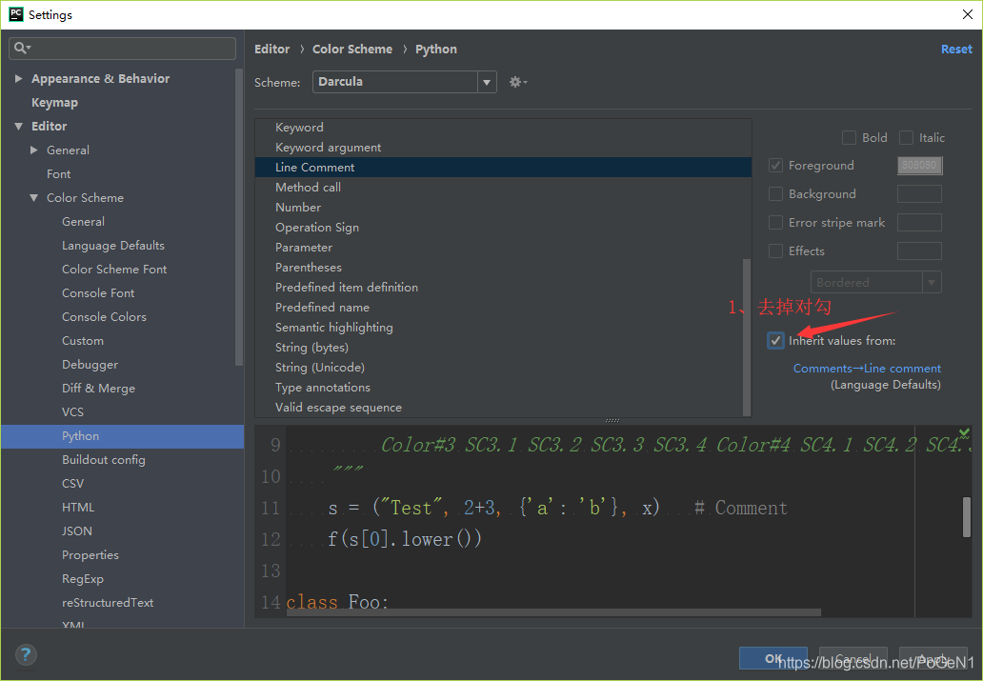The width and height of the screenshot is (983, 681).
Task: Select HTML color scheme page
Action: click(x=78, y=508)
